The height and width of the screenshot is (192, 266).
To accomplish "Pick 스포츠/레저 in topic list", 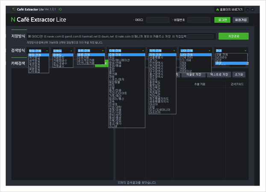I will (x=117, y=79).
